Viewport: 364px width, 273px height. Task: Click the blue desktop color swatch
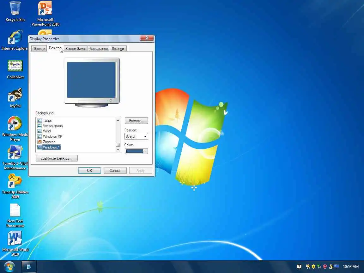pos(135,151)
